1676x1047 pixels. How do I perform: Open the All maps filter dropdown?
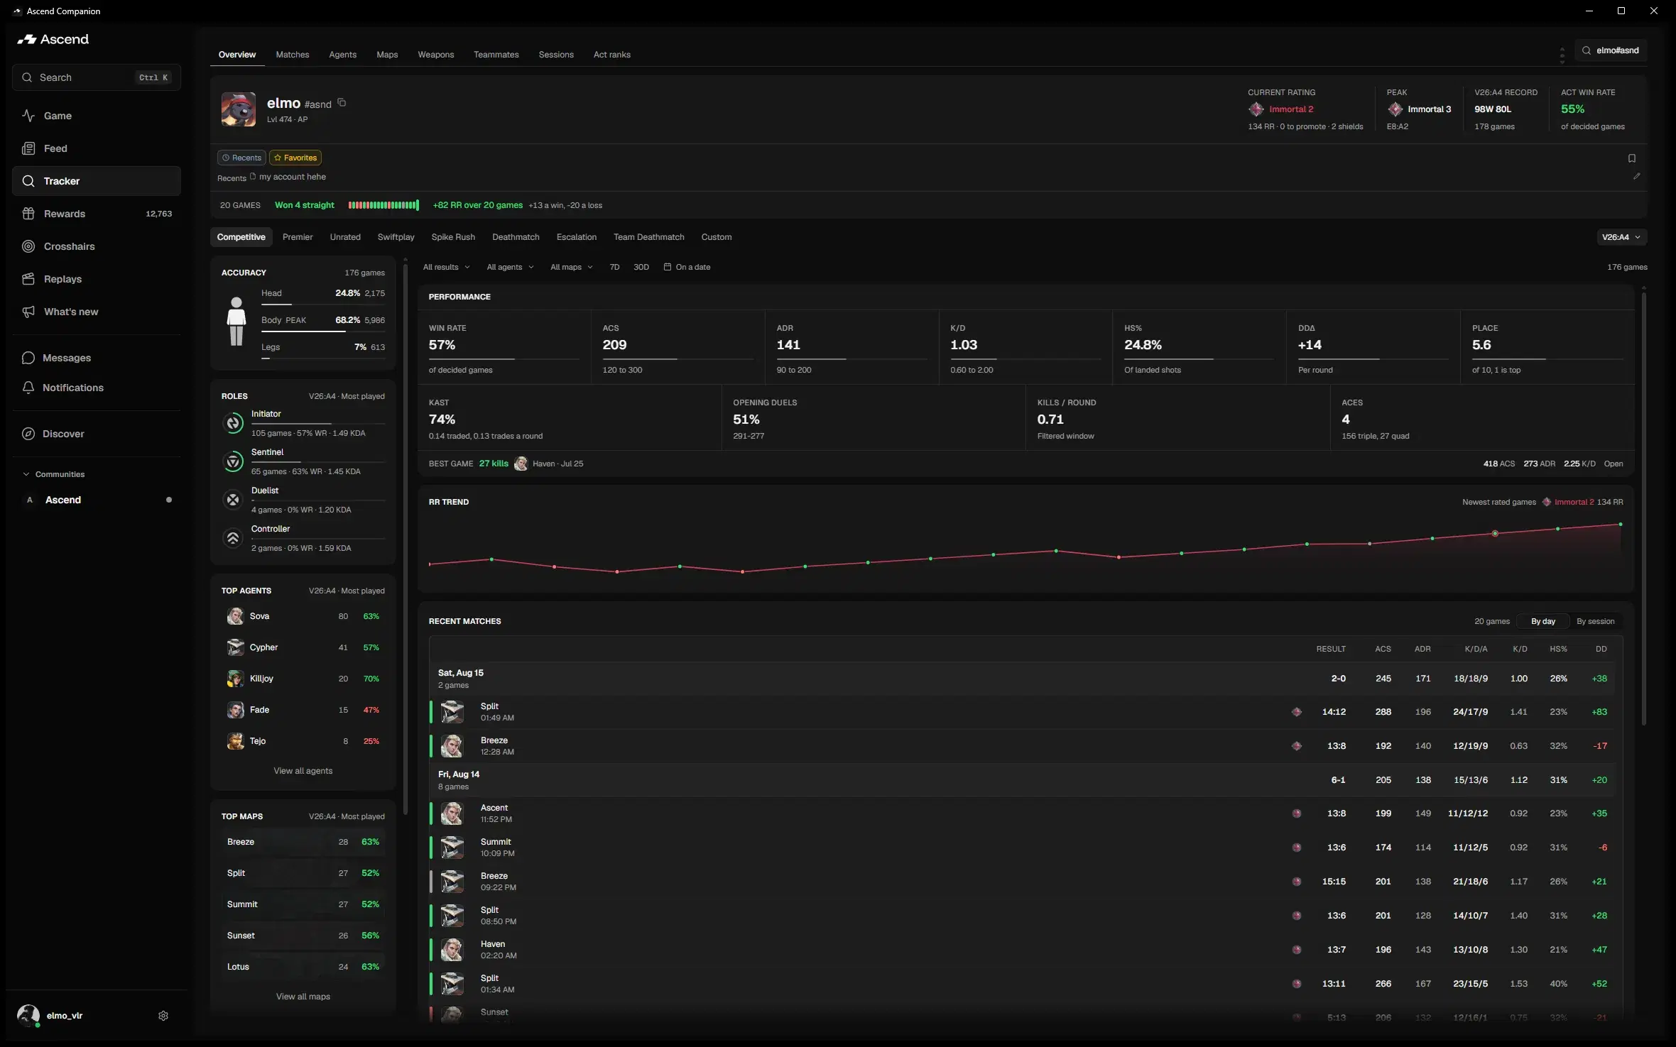tap(571, 267)
